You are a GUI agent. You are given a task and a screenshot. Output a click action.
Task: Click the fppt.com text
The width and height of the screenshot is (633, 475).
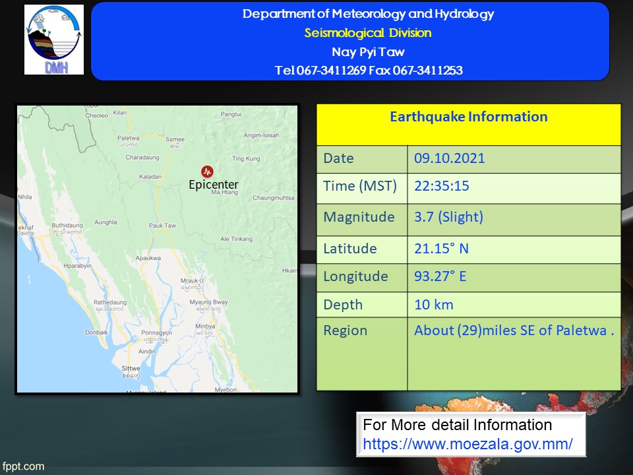[23, 466]
